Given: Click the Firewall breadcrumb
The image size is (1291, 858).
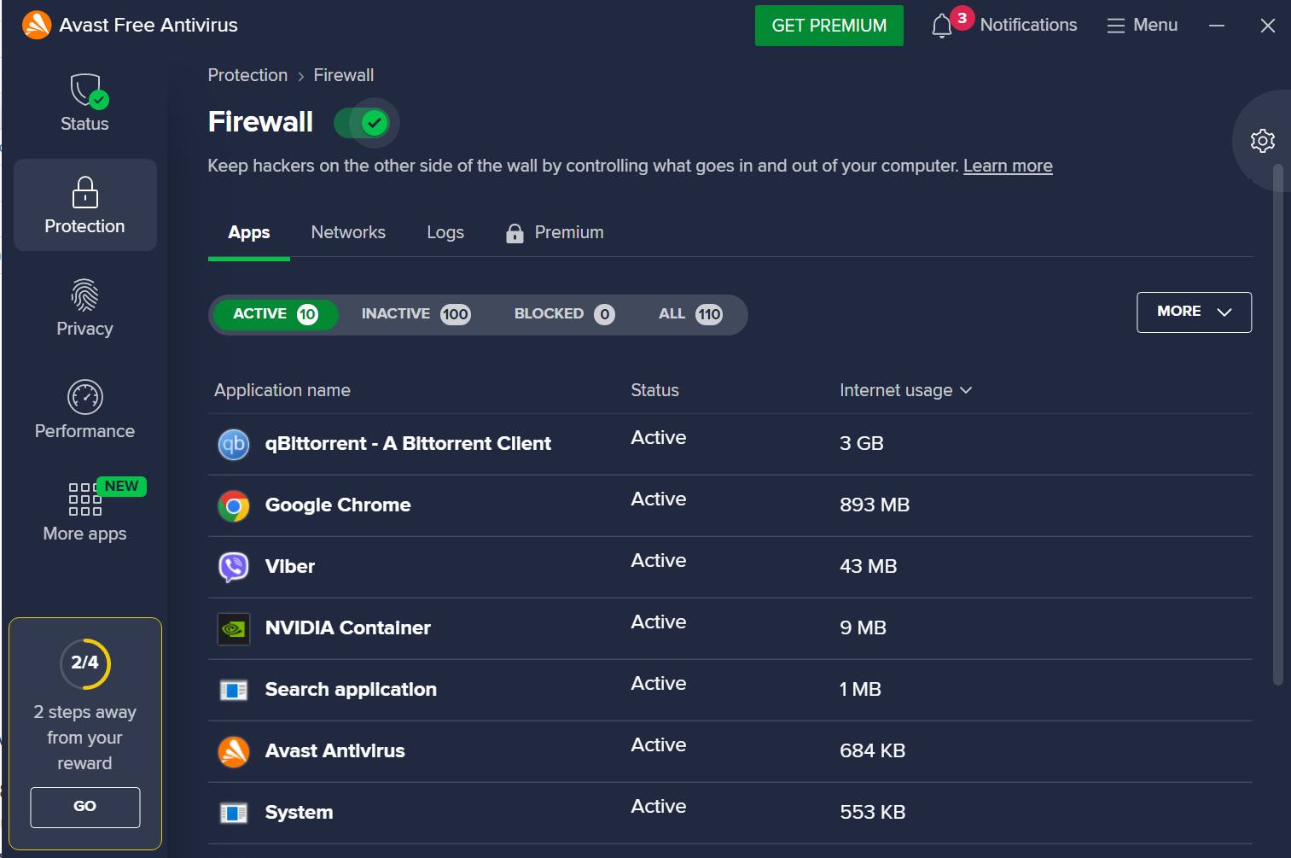Looking at the screenshot, I should click(x=343, y=75).
